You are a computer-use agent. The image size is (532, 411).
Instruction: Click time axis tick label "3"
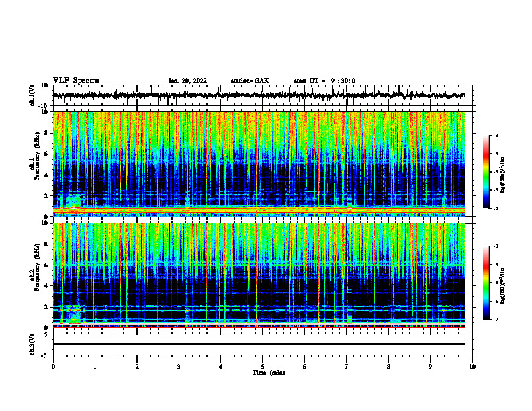click(179, 367)
